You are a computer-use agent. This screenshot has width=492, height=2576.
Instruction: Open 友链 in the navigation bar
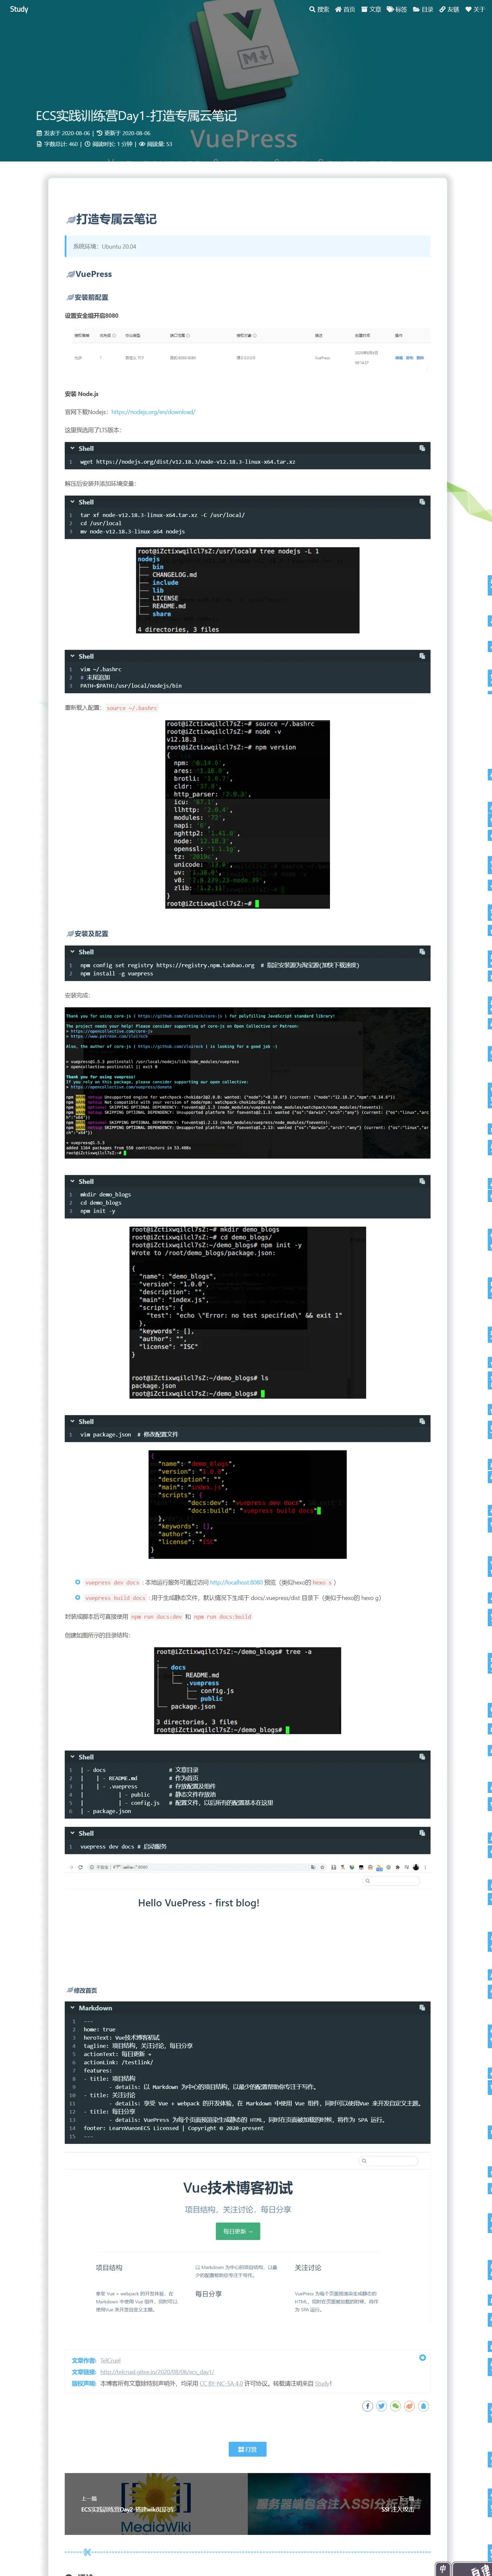click(449, 9)
